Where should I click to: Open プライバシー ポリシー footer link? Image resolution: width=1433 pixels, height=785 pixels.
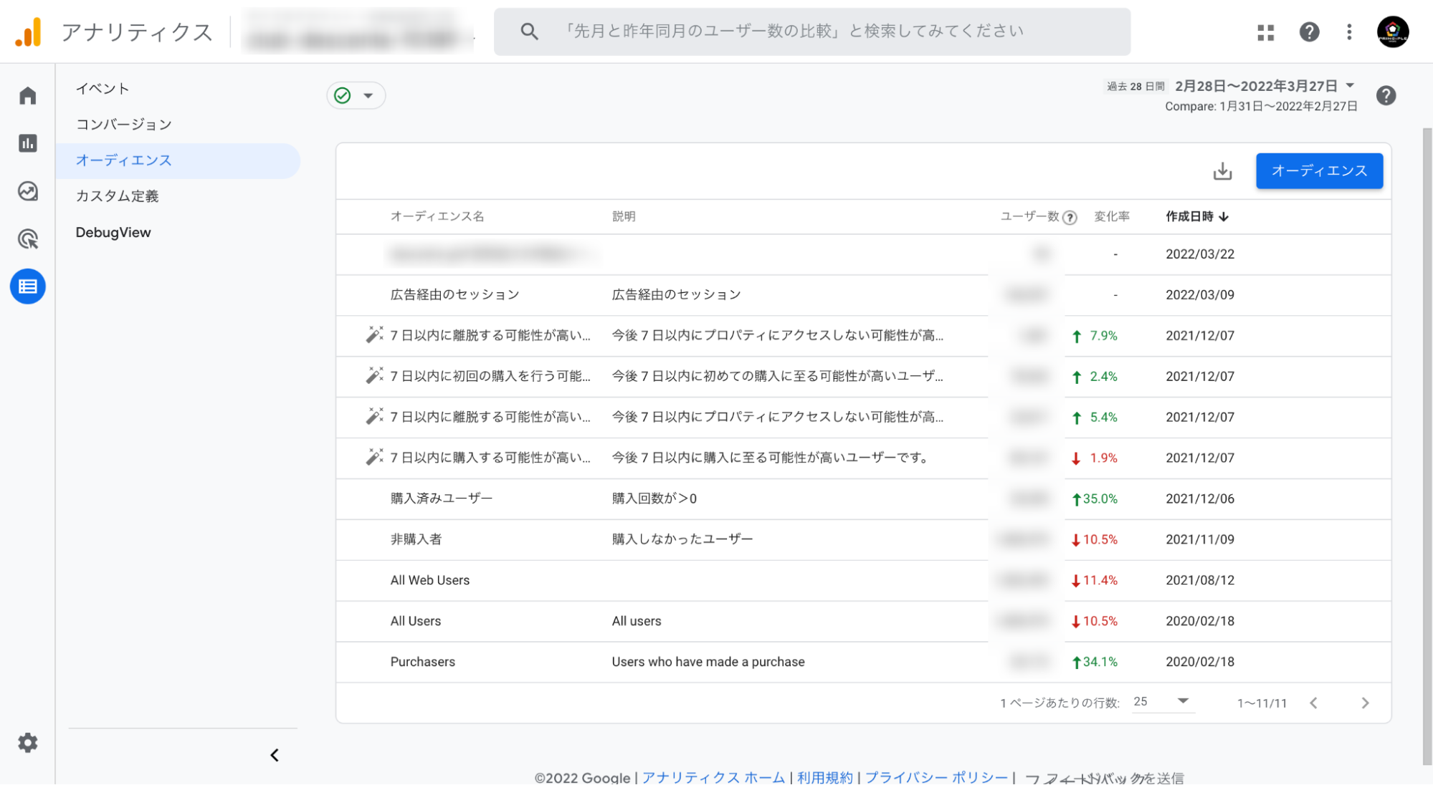936,778
